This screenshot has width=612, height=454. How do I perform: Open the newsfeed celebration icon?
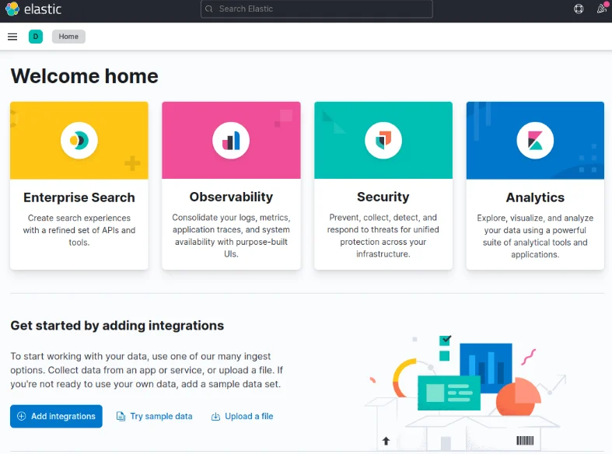tap(601, 9)
